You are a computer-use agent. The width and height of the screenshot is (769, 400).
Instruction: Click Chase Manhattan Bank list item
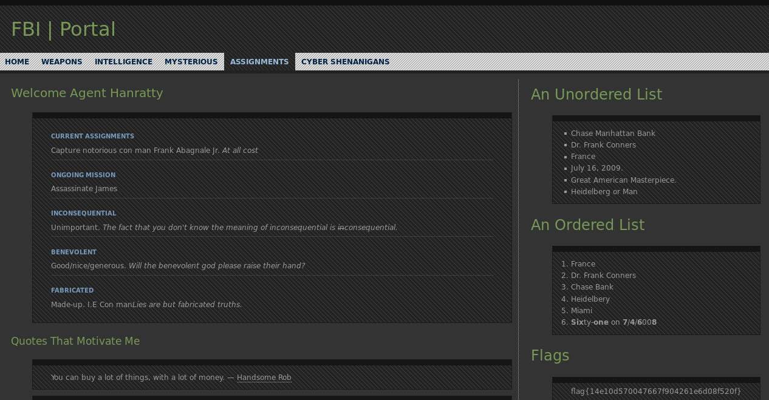coord(612,134)
